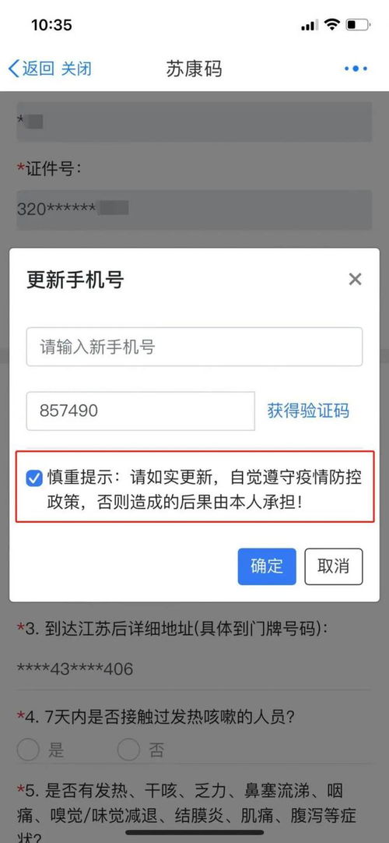Image resolution: width=389 pixels, height=843 pixels.
Task: Tap the cellular signal bars icon
Action: pyautogui.click(x=310, y=25)
